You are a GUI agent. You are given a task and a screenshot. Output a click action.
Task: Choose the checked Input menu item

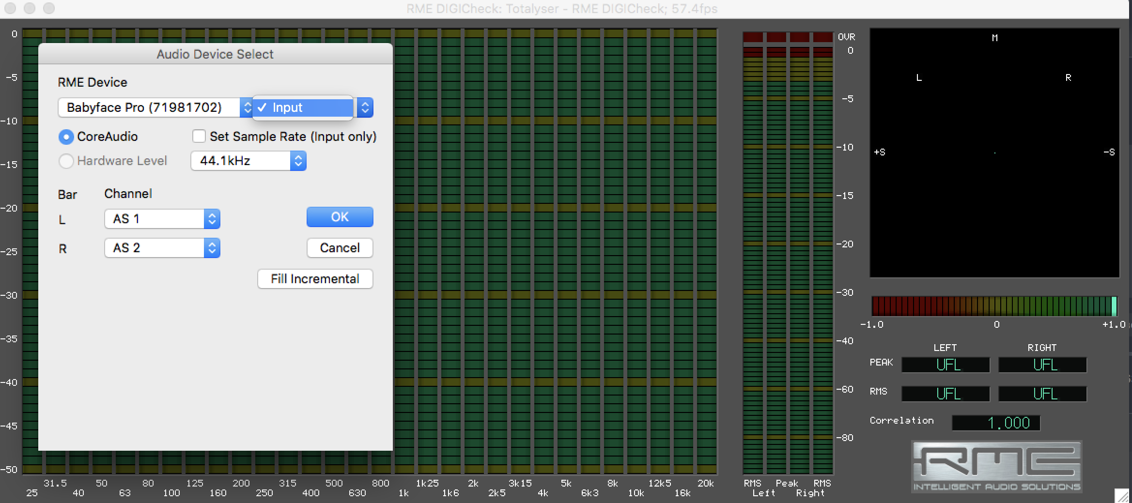click(303, 107)
